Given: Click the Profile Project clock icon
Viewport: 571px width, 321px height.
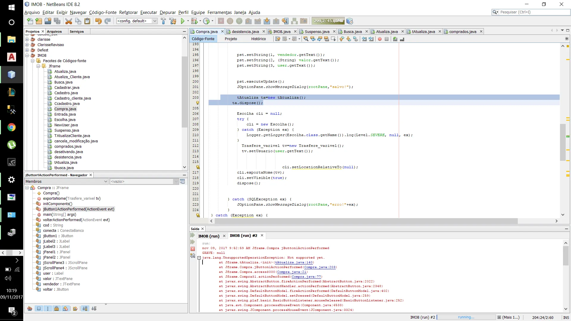Looking at the screenshot, I should (x=206, y=21).
